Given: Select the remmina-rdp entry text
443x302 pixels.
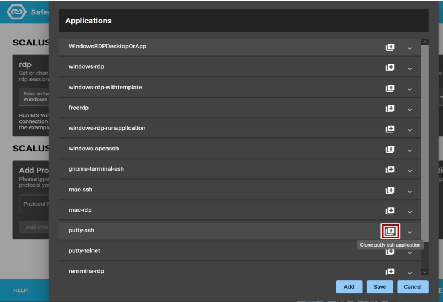Looking at the screenshot, I should [86, 271].
